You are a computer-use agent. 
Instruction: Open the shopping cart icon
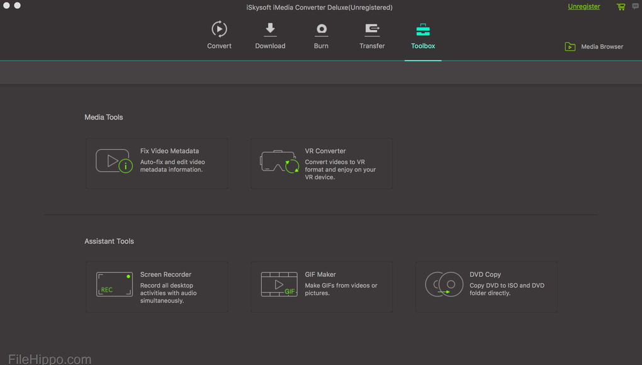pyautogui.click(x=621, y=7)
